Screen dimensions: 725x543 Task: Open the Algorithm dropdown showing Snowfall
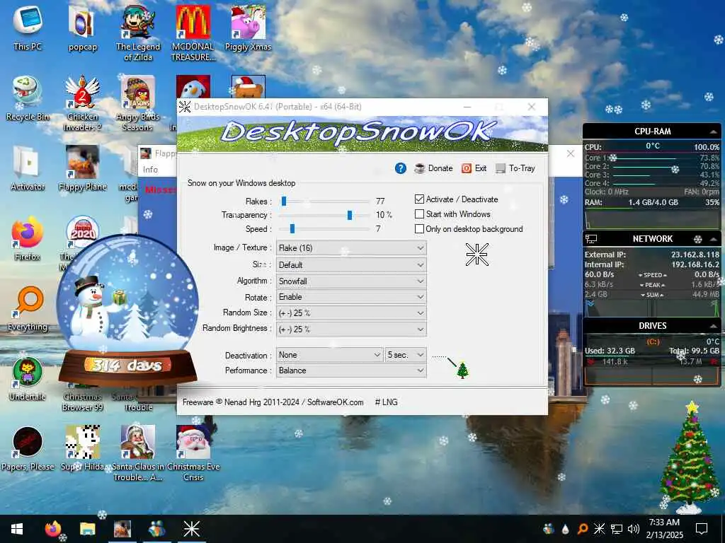pos(351,281)
